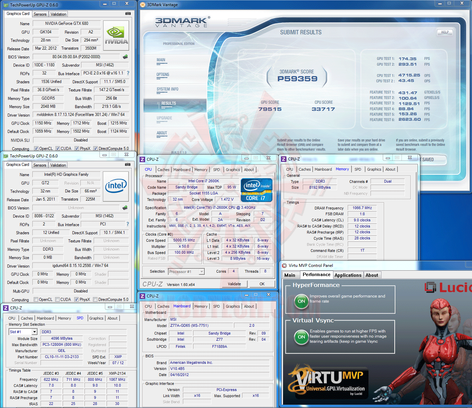This screenshot has width=472, height=408.
Task: Click the DRAM Frequency value 1066.7 MHz
Action: [362, 208]
